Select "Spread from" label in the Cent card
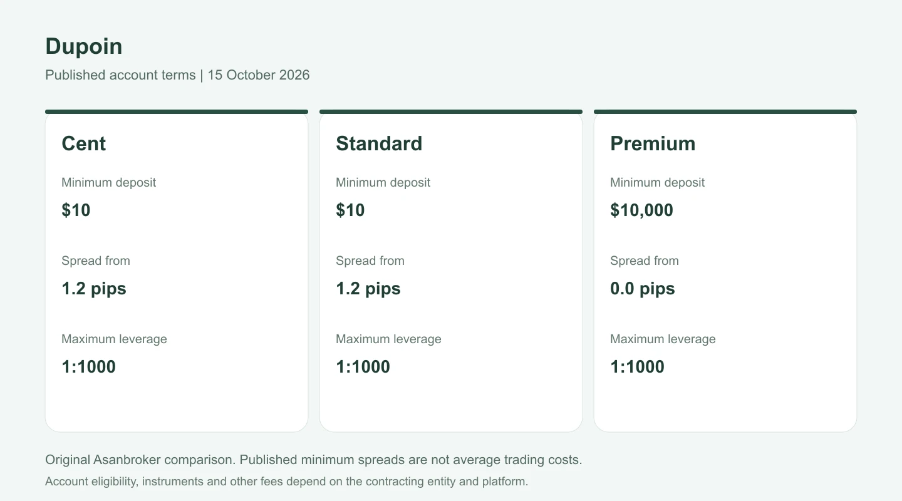The image size is (902, 501). pos(96,261)
